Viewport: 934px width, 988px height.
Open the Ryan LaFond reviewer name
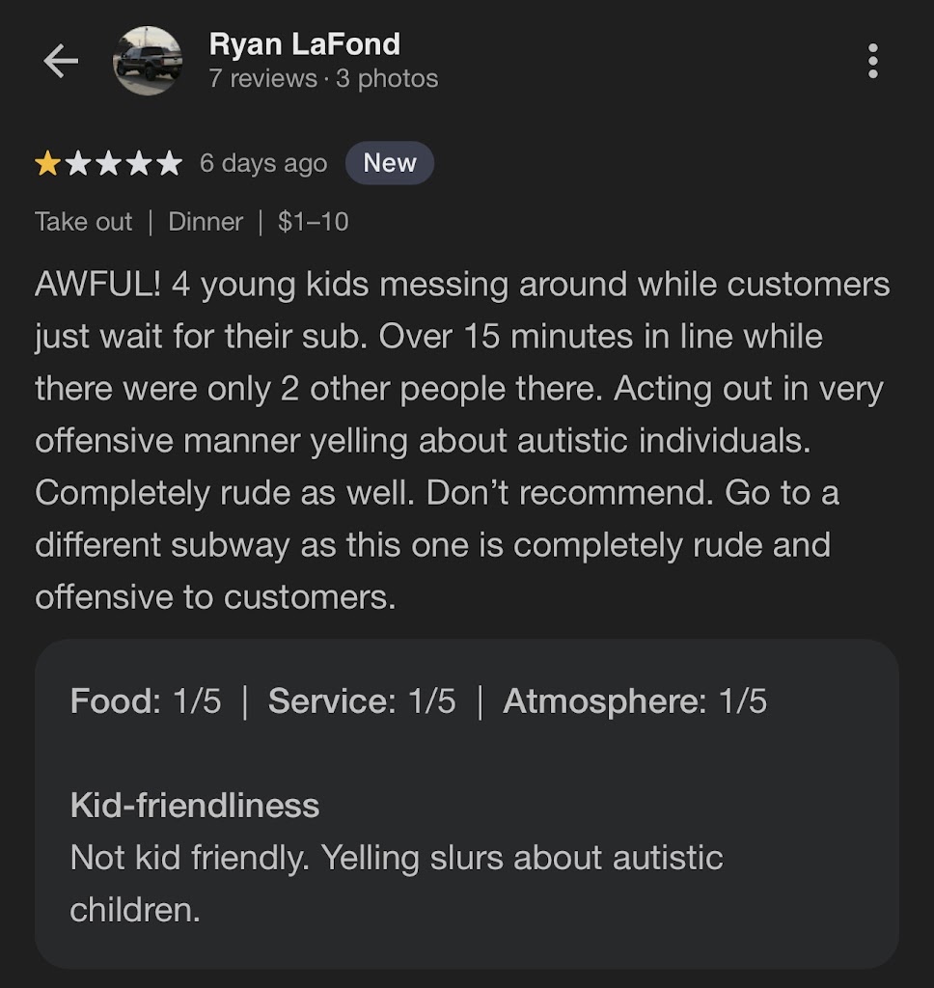pyautogui.click(x=304, y=43)
